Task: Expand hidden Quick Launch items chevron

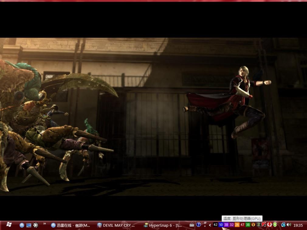Action: click(44, 224)
